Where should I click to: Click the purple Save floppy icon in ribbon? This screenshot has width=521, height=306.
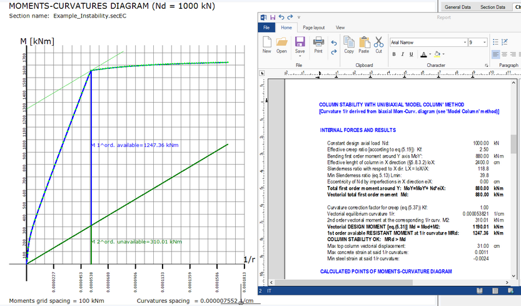[300, 43]
